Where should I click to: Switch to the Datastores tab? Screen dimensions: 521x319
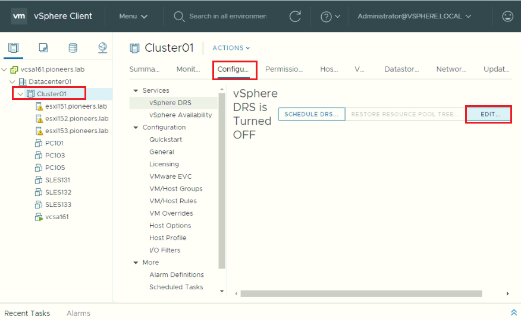click(401, 70)
